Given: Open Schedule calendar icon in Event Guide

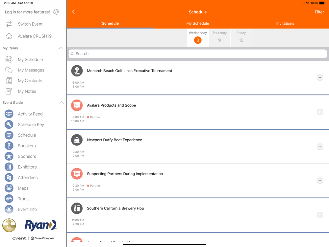Looking at the screenshot, I should point(9,135).
